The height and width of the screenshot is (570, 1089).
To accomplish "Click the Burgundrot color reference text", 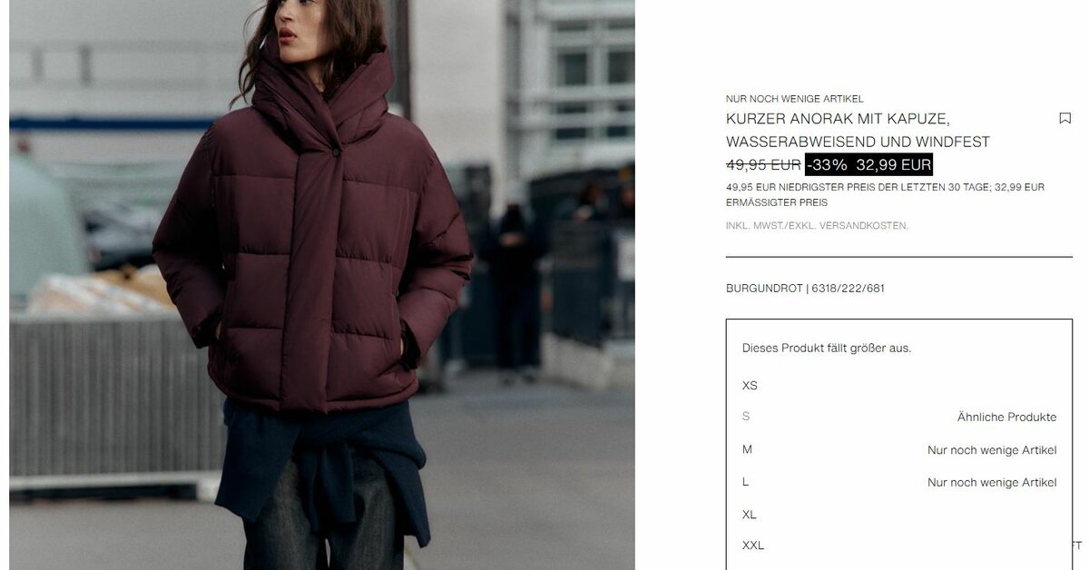I will pos(805,289).
